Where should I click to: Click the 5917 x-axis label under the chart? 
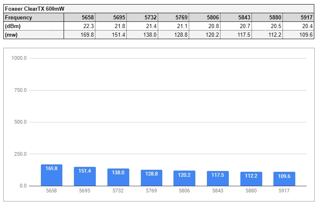[284, 191]
